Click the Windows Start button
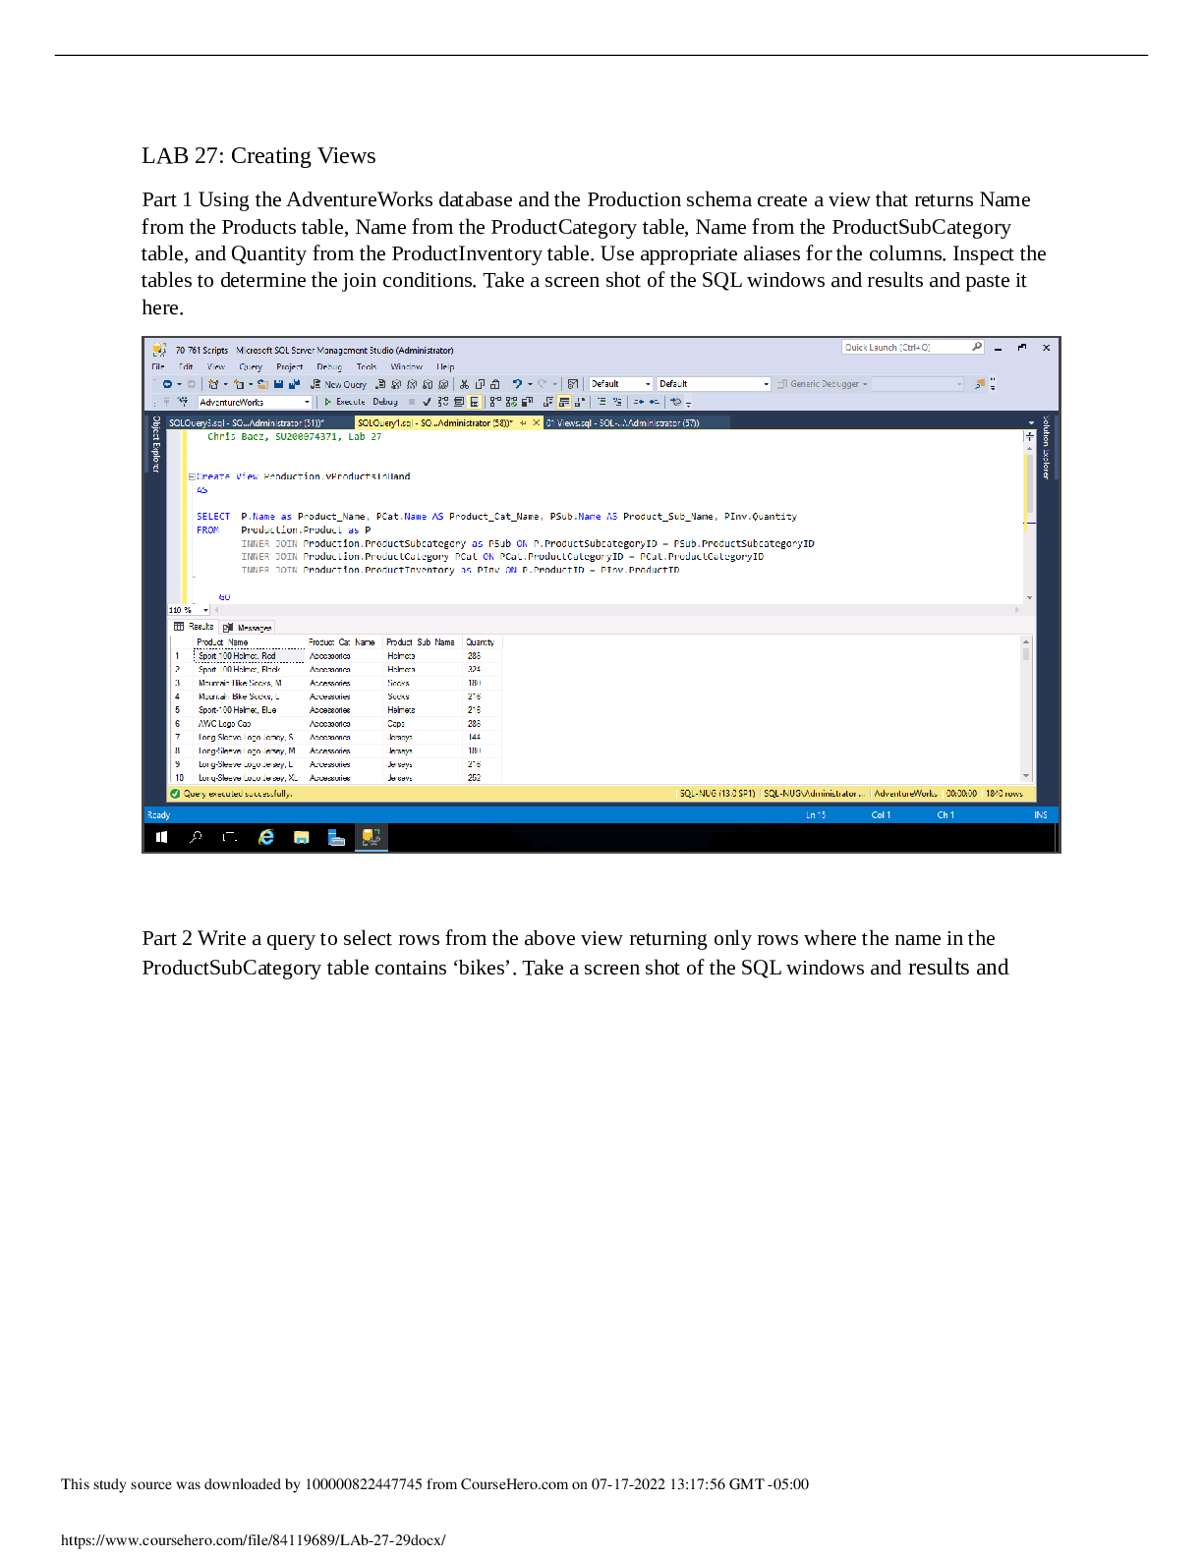 [x=162, y=838]
